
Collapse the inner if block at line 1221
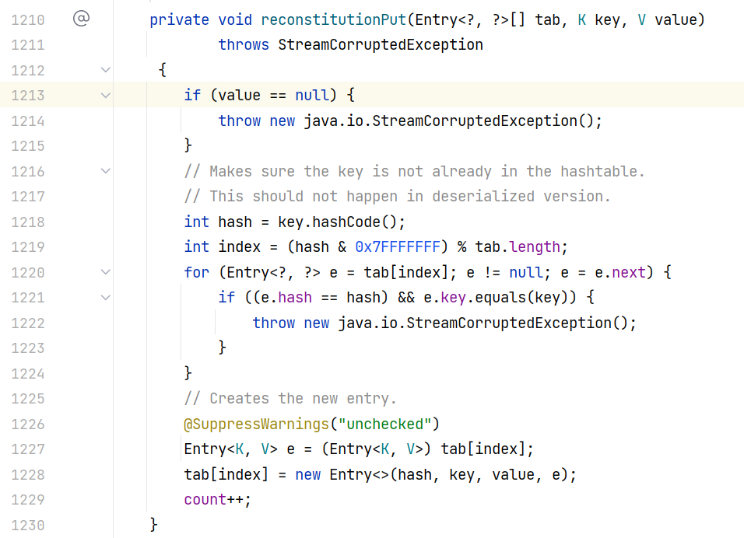pyautogui.click(x=106, y=297)
